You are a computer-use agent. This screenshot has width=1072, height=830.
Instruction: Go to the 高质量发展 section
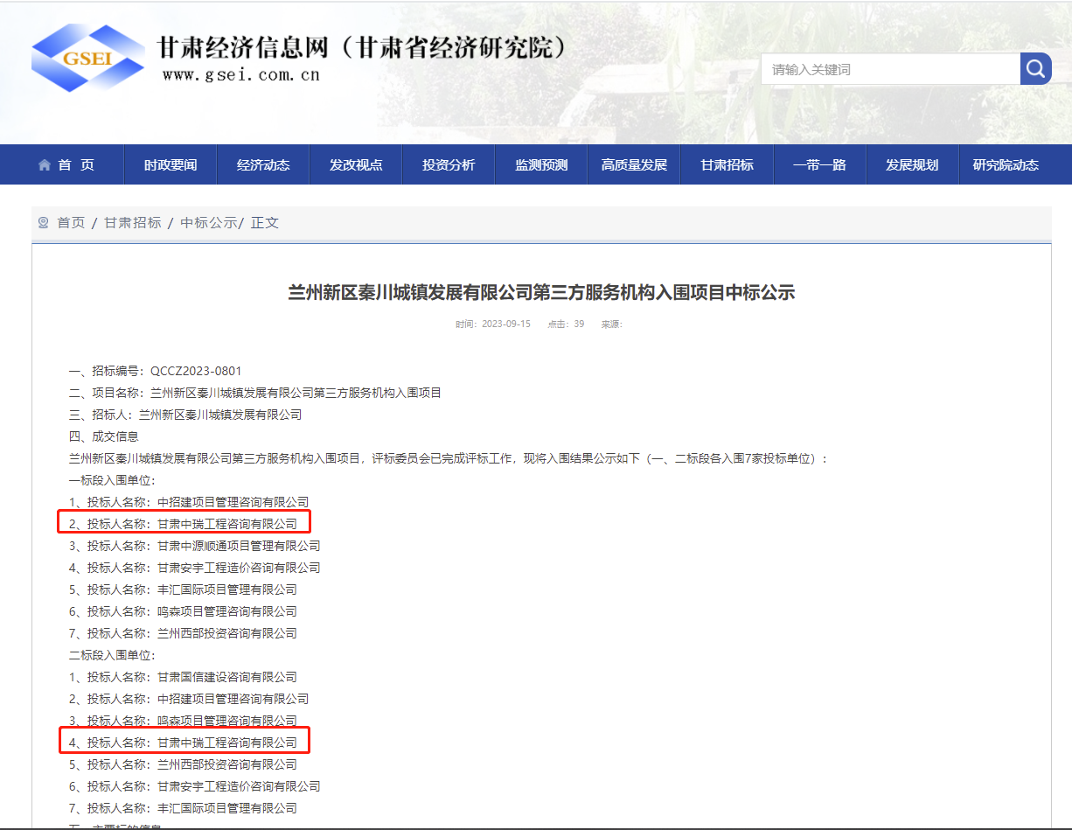(634, 164)
